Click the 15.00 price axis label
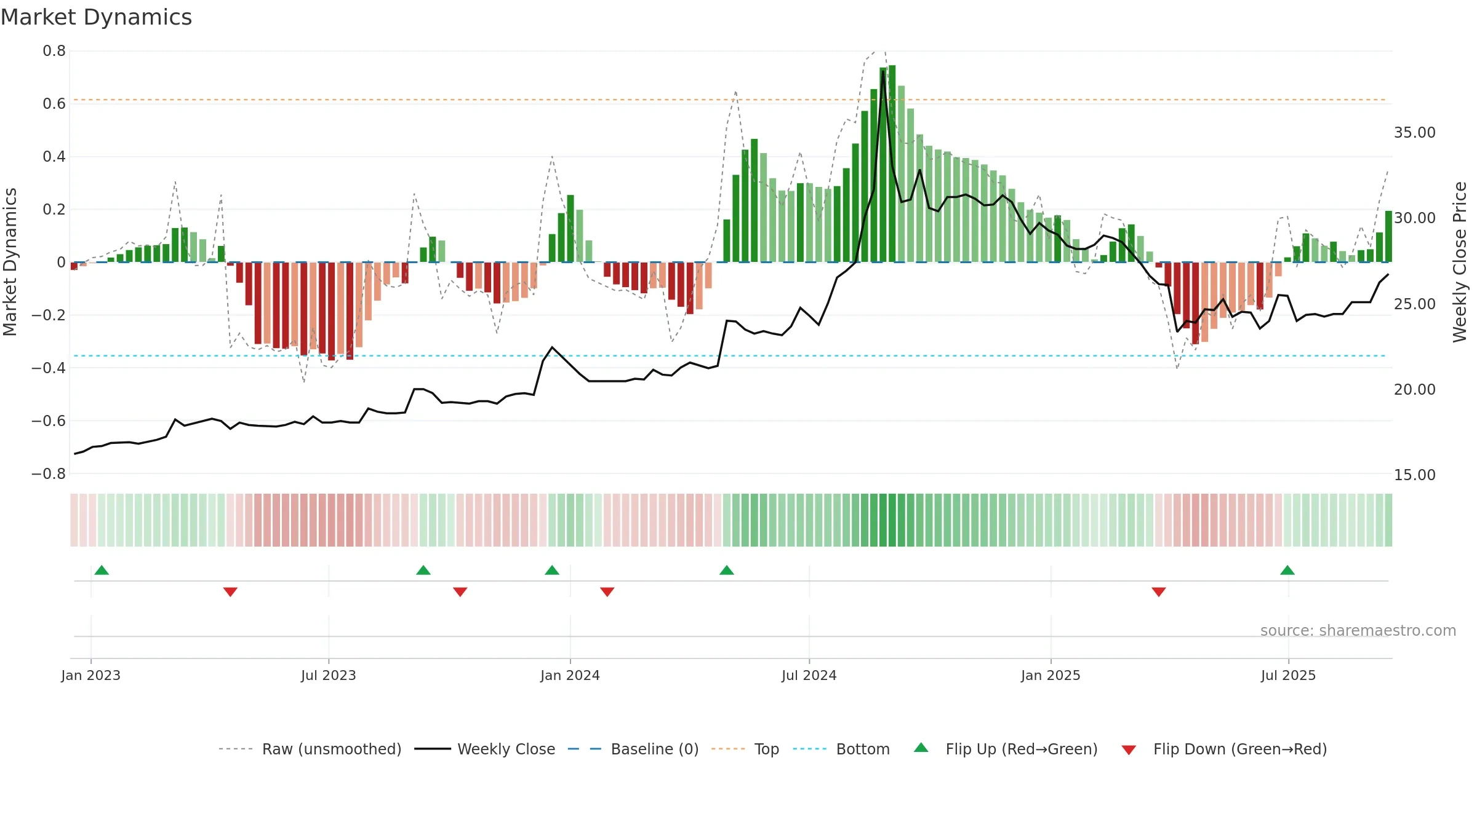This screenshot has height=830, width=1477. coord(1415,475)
